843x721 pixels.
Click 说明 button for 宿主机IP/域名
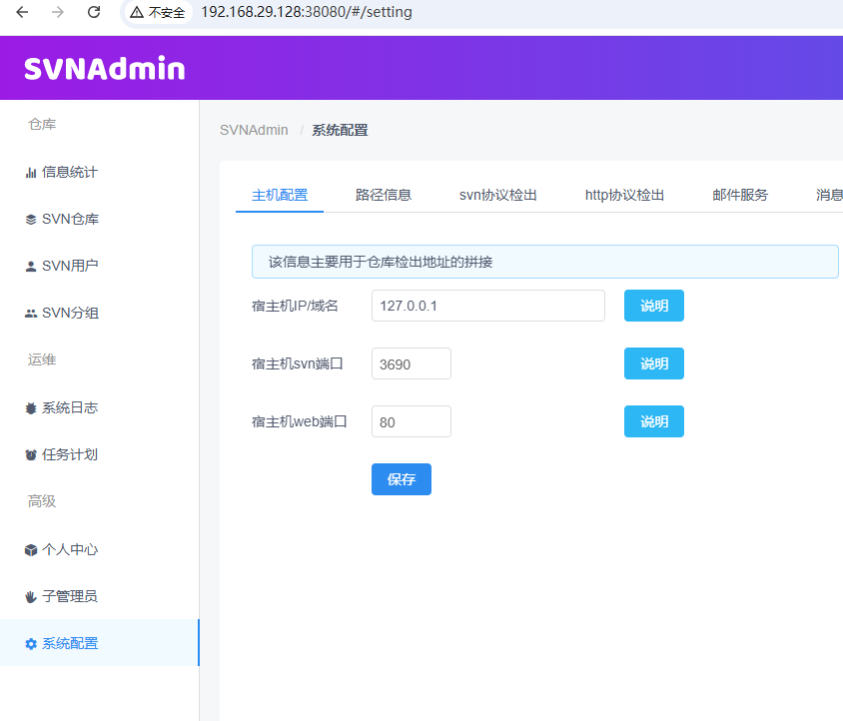coord(654,306)
